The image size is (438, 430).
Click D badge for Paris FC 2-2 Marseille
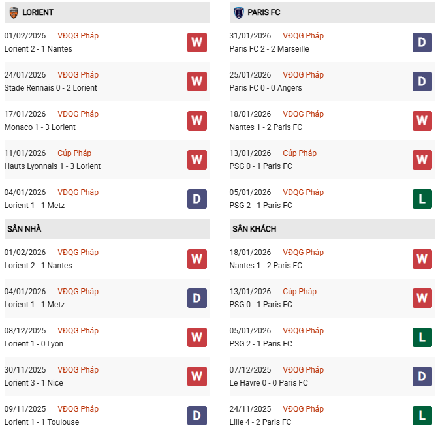coord(422,42)
